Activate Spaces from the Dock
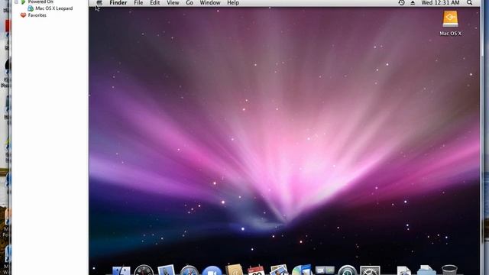This screenshot has width=489, height=275. tap(324, 270)
